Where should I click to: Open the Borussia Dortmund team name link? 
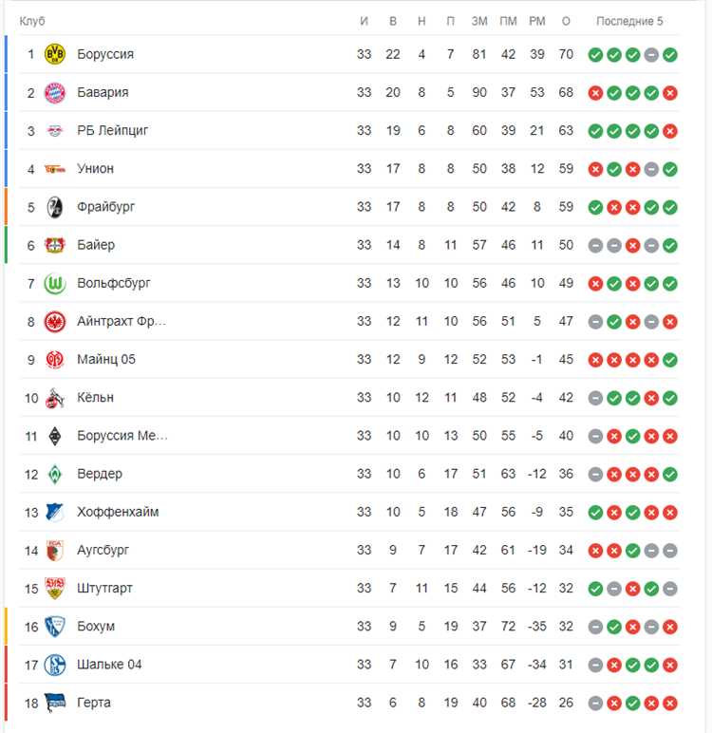click(105, 54)
